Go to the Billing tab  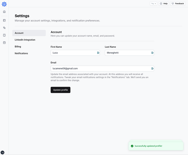(x=18, y=46)
